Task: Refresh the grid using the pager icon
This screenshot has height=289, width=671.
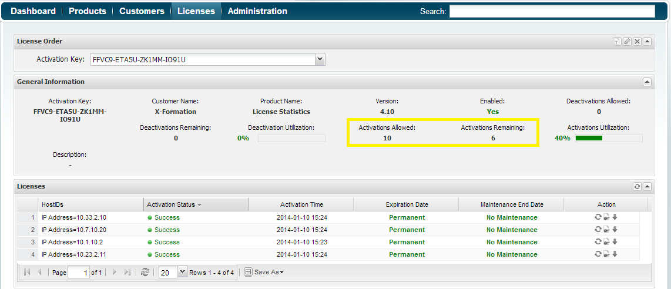Action: 145,272
